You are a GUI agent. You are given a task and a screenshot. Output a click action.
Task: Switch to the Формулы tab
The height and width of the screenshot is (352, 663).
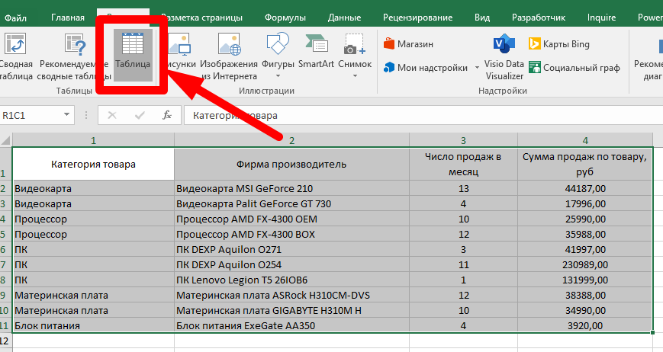coord(285,18)
